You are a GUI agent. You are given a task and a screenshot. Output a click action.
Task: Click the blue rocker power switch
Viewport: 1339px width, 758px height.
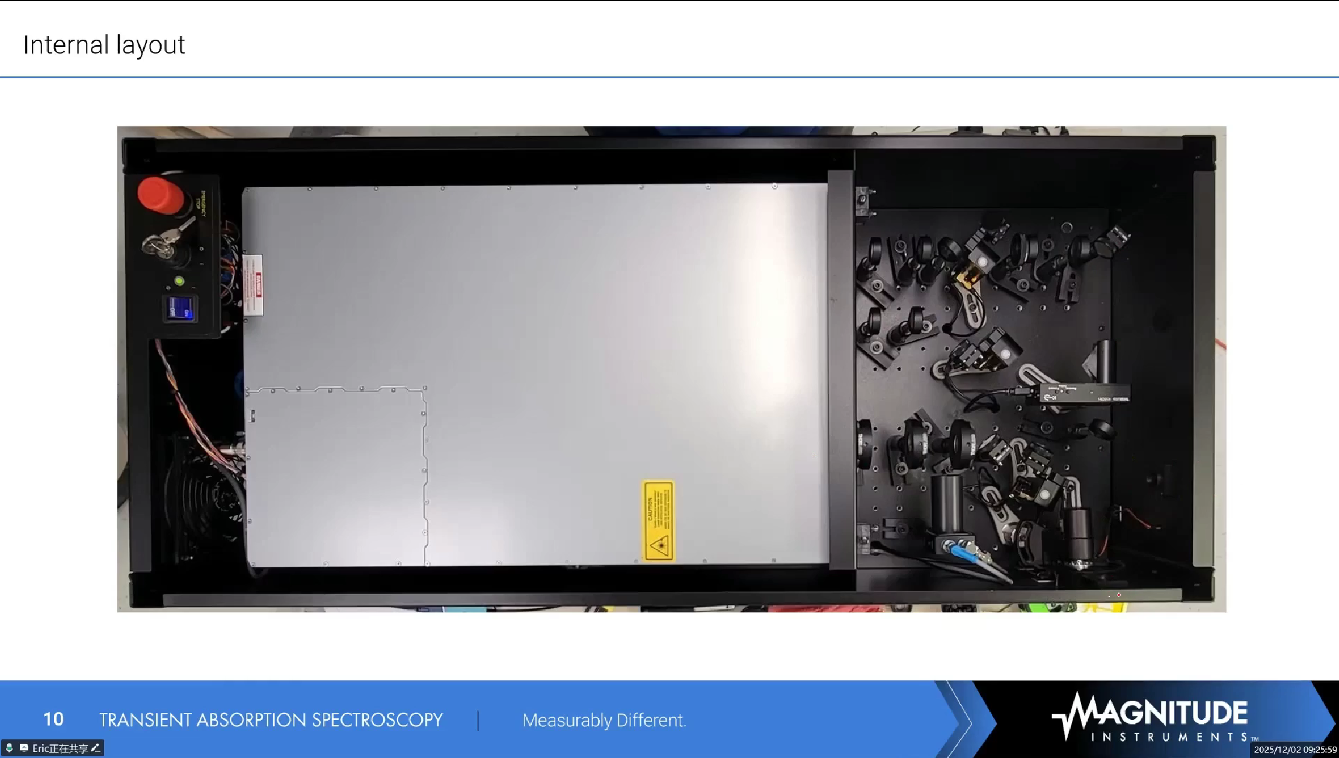pyautogui.click(x=179, y=309)
